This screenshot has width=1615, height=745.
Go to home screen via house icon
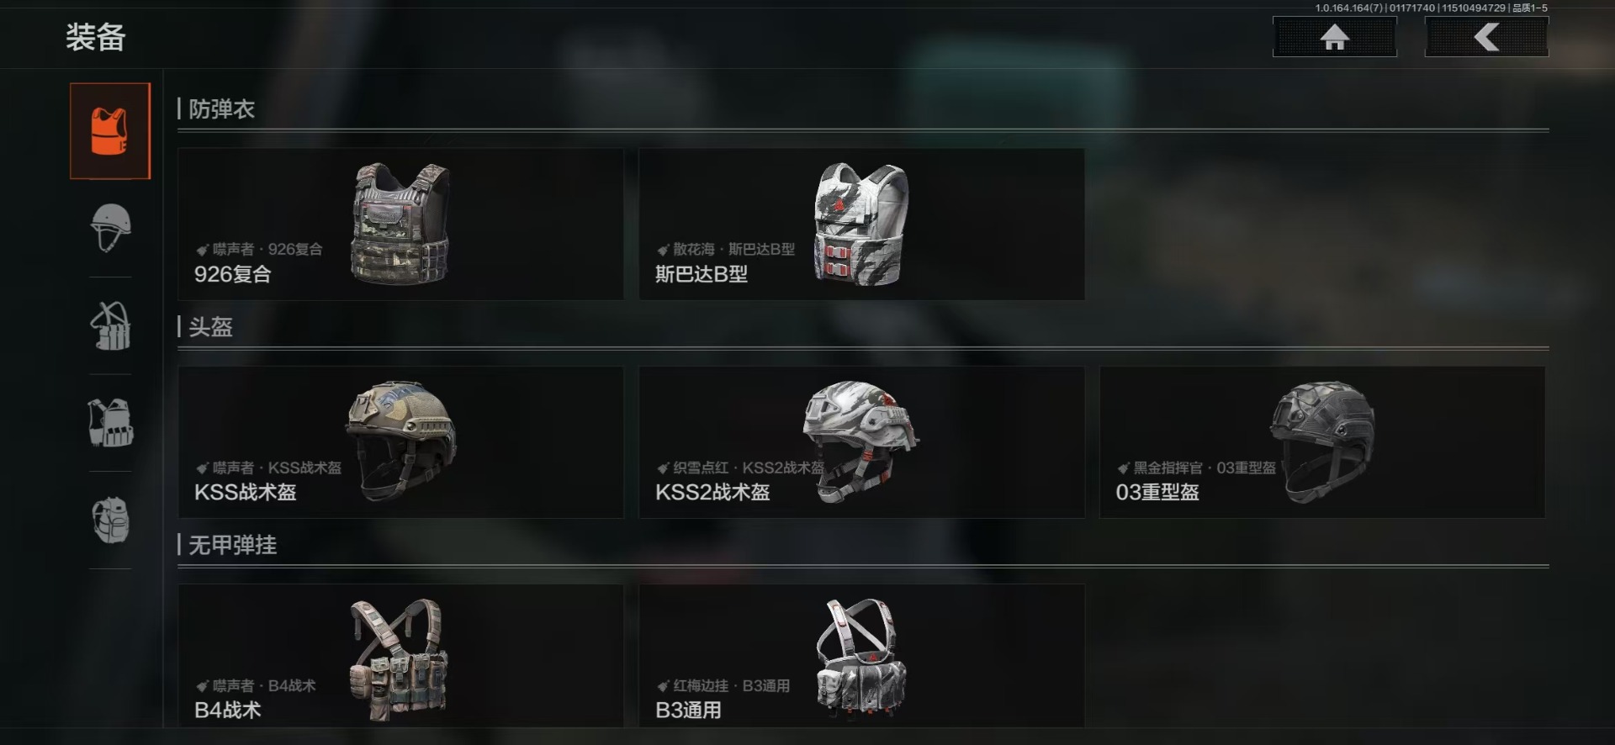point(1334,37)
